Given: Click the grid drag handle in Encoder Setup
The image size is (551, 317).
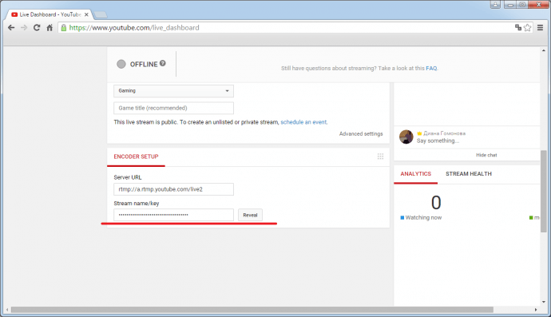Looking at the screenshot, I should click(x=380, y=157).
